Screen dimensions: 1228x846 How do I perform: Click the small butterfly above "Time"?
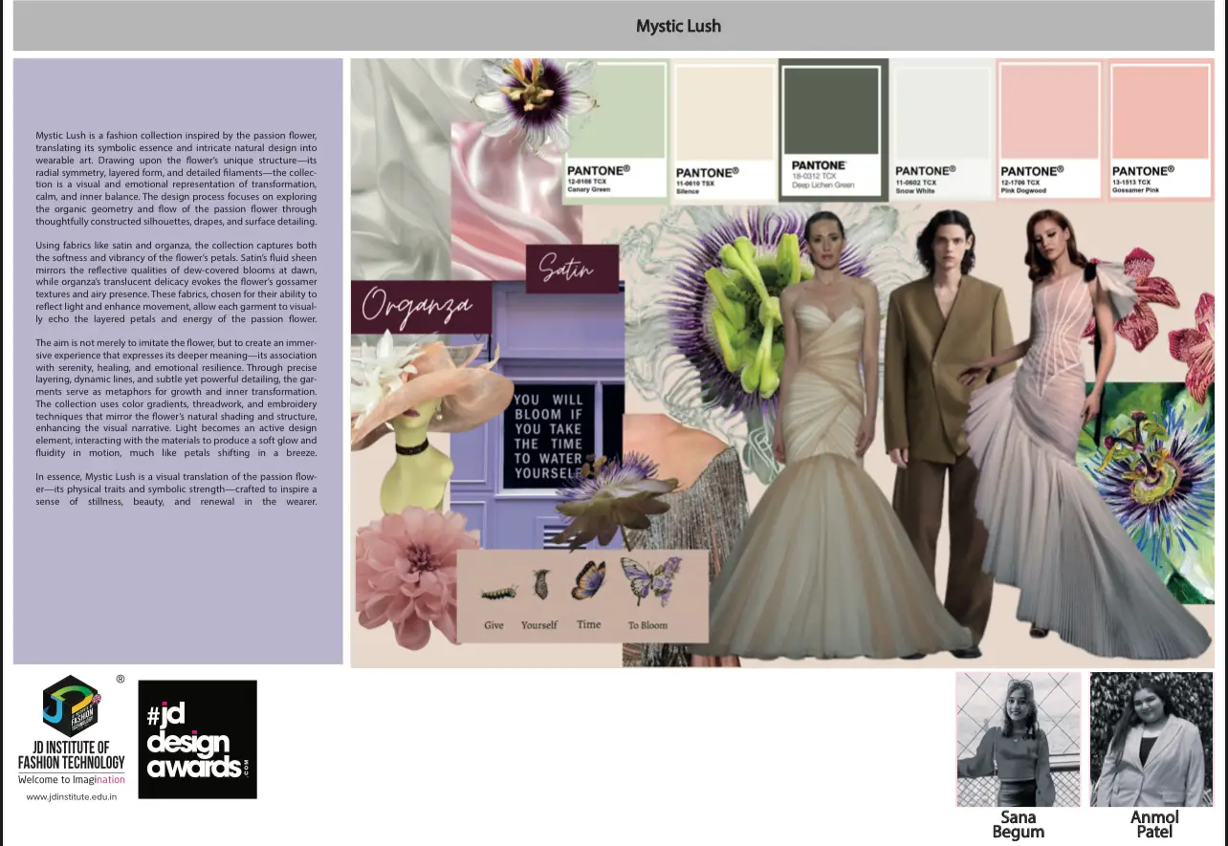click(588, 580)
